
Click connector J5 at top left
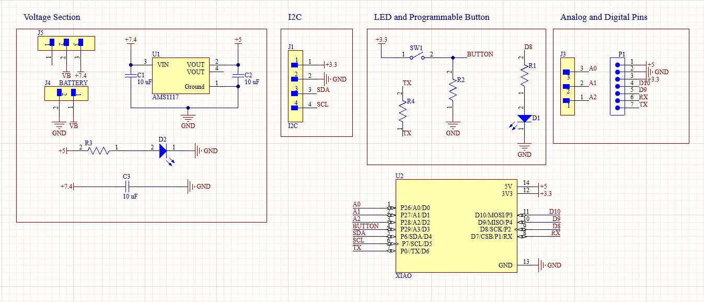(x=65, y=43)
